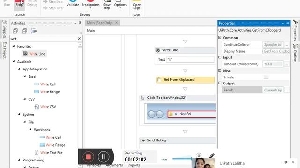Viewport: 300px width, 168px height.
Task: Click the Debug button
Action: click(32, 3)
